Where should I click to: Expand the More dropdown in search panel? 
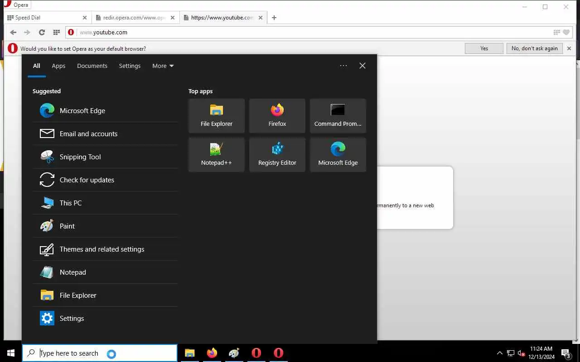point(163,66)
